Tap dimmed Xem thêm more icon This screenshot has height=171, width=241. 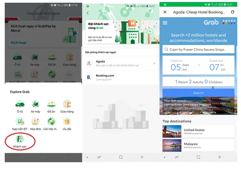70,77
